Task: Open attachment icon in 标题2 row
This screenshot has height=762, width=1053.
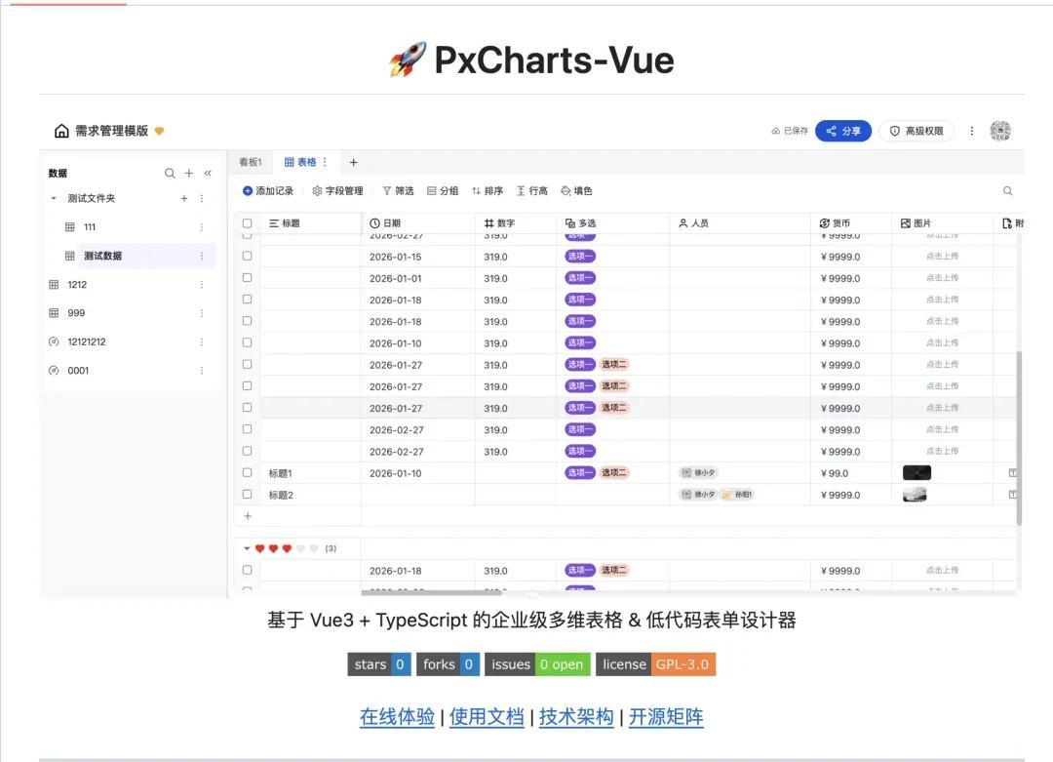Action: 1013,495
